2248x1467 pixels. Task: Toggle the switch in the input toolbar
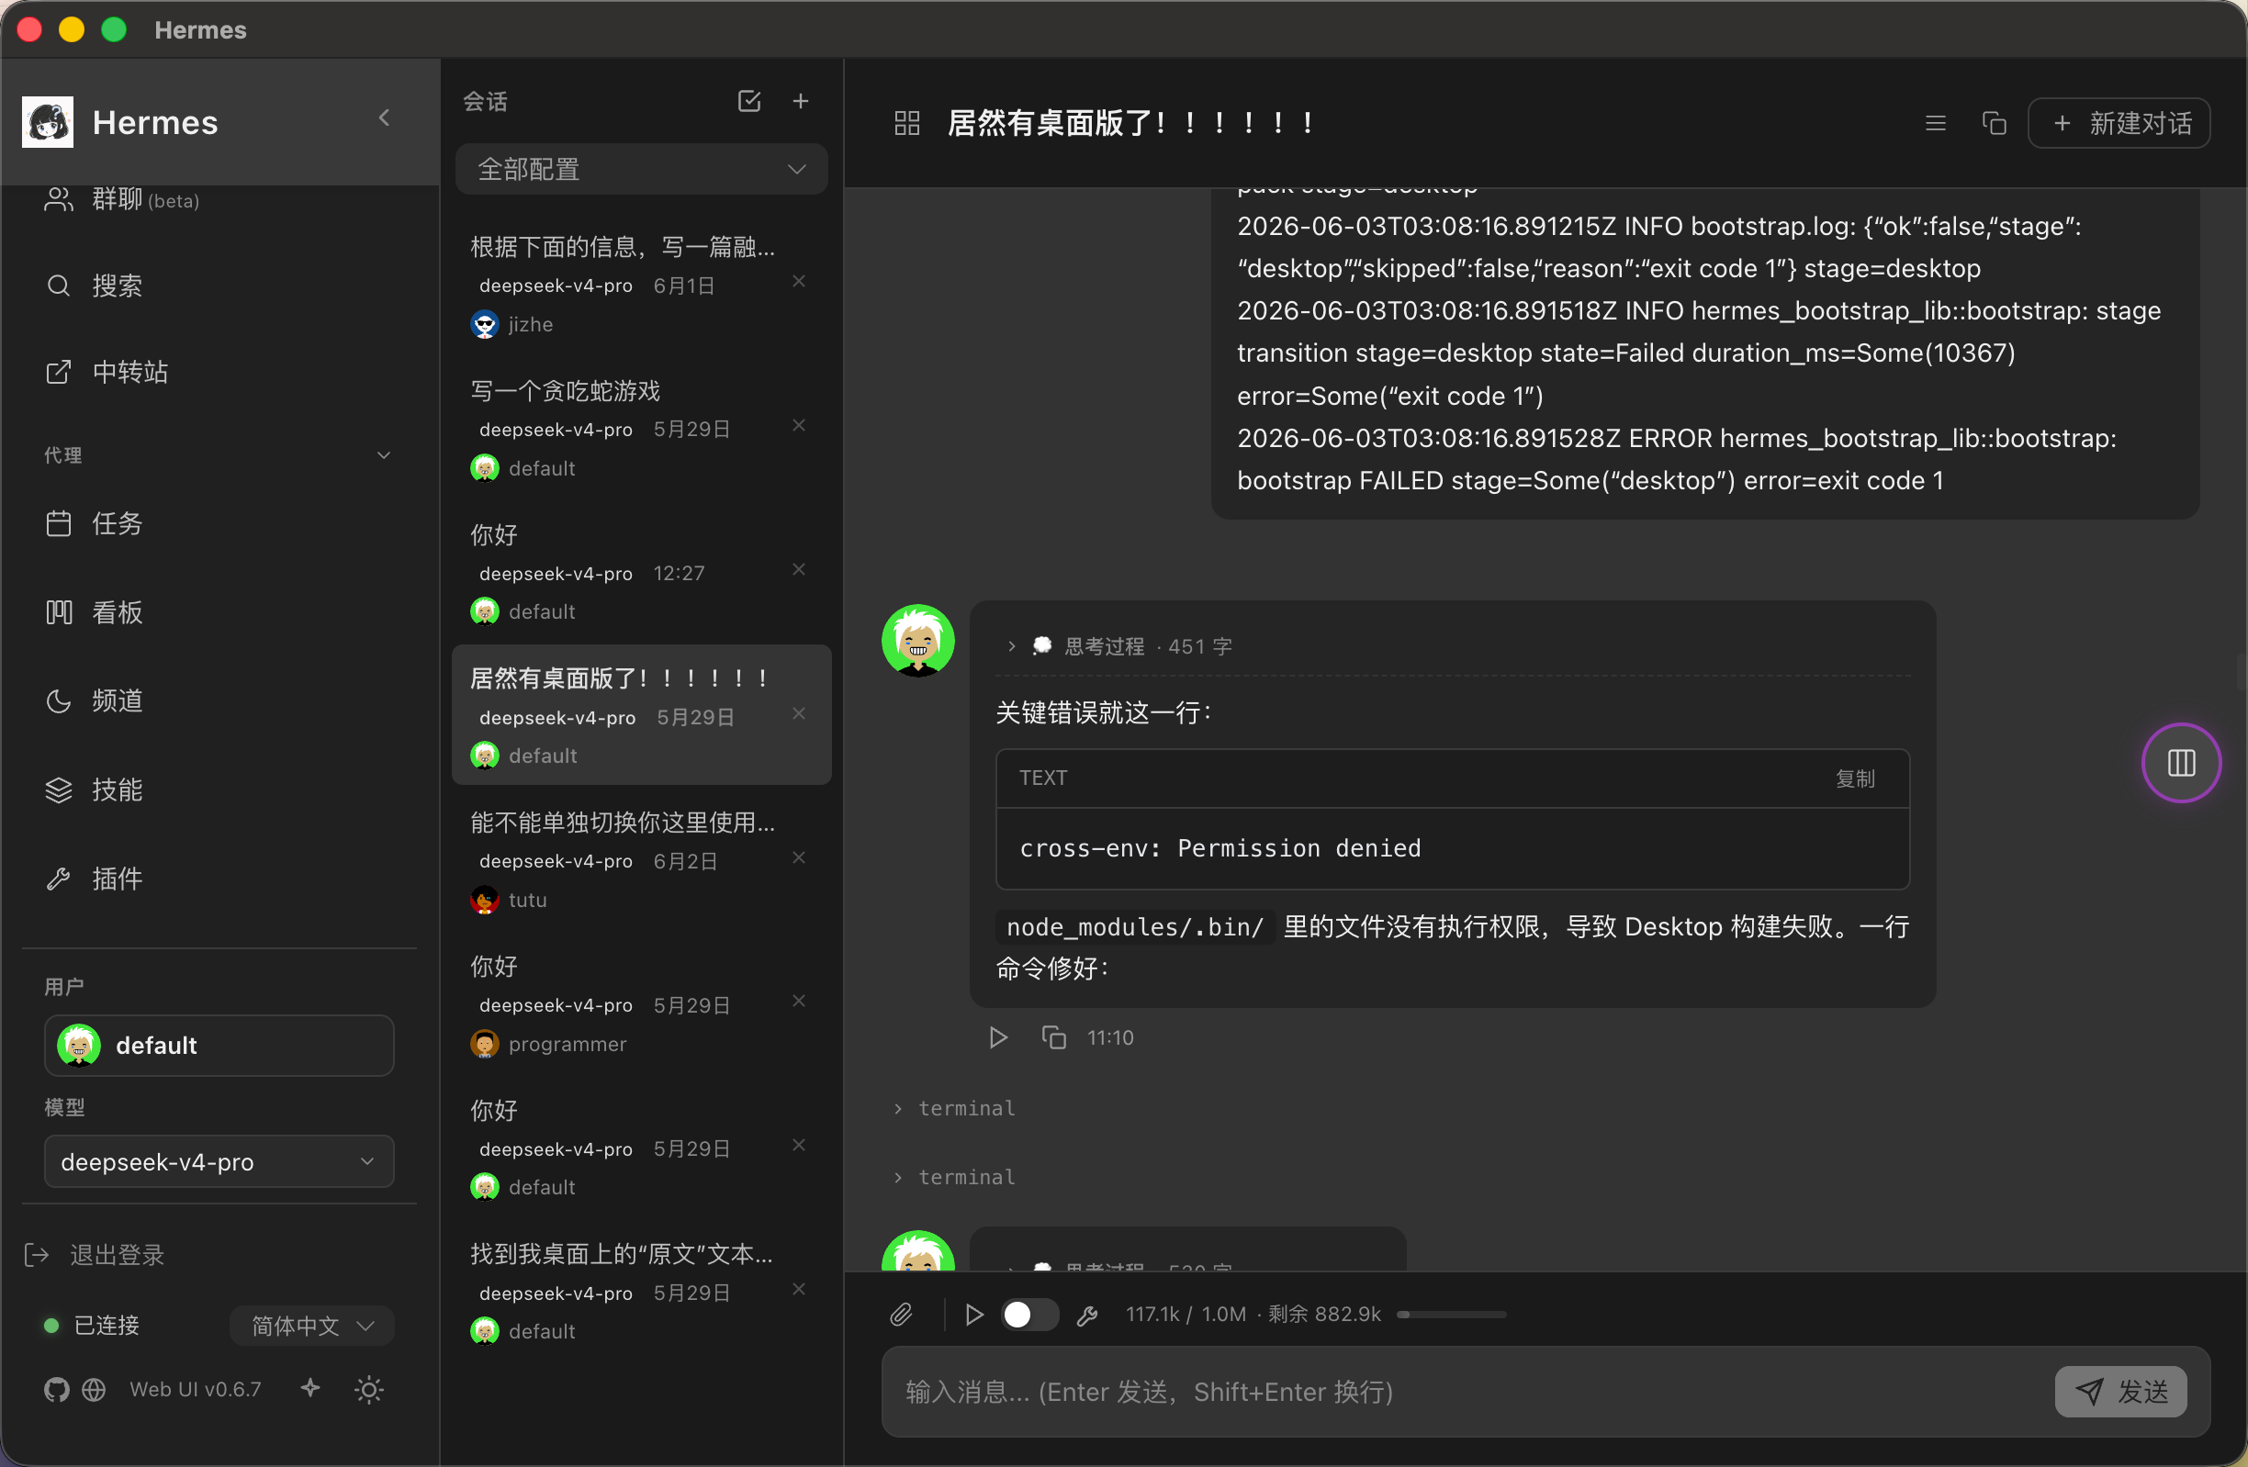1029,1314
